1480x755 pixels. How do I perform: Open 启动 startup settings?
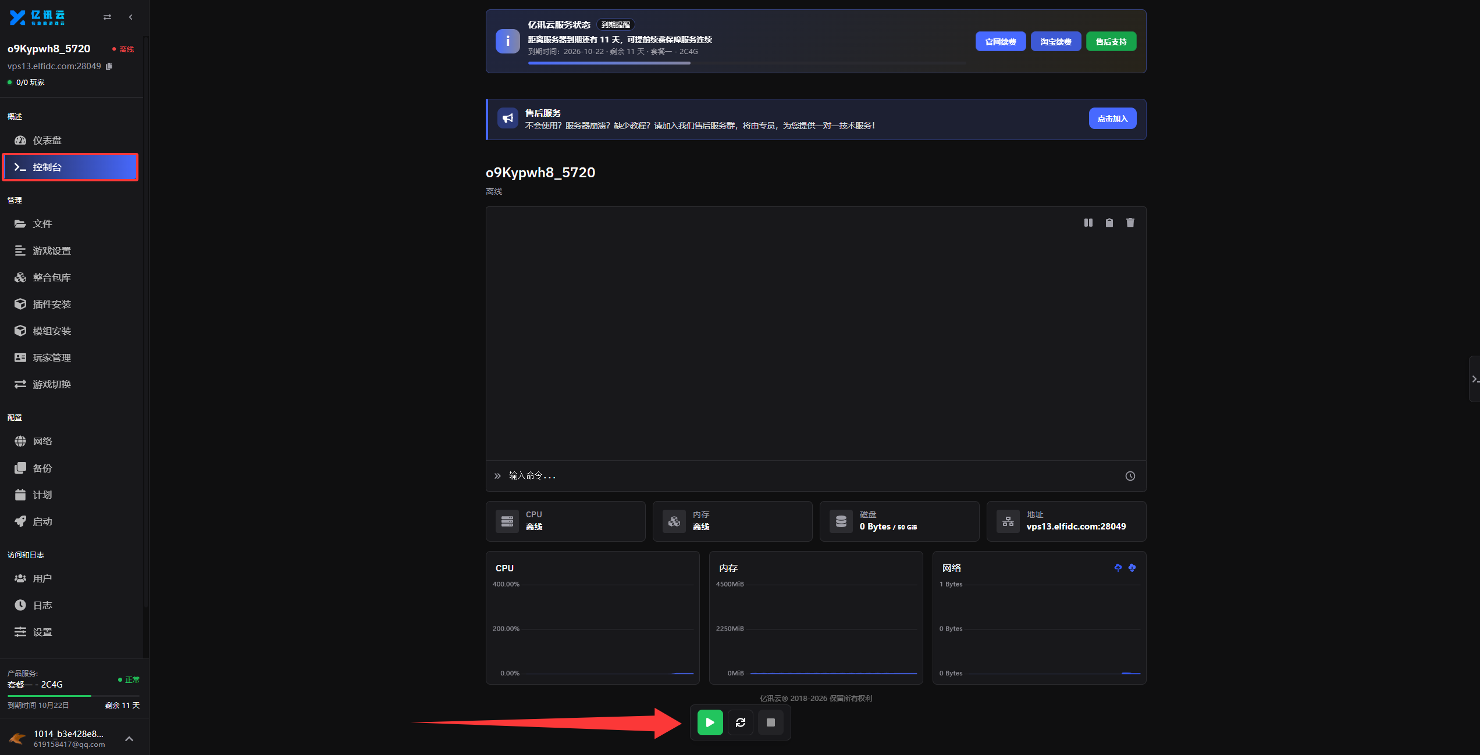pyautogui.click(x=70, y=521)
